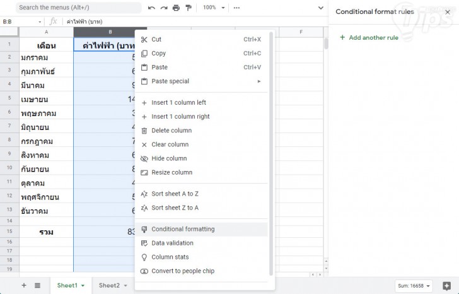Click cell containing เมษายน
Image resolution: width=459 pixels, height=294 pixels.
pos(46,98)
